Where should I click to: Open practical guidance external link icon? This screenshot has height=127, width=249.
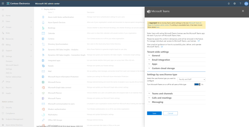click(162, 47)
